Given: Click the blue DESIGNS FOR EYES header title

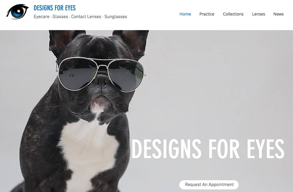Looking at the screenshot, I should [x=55, y=8].
